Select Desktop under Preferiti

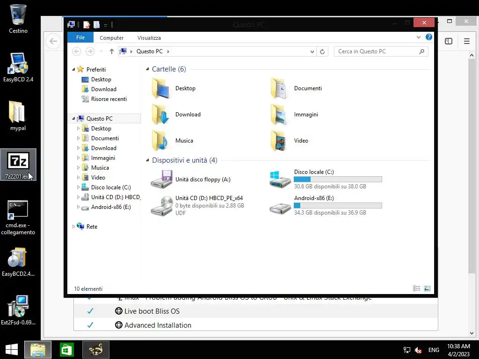pos(101,79)
